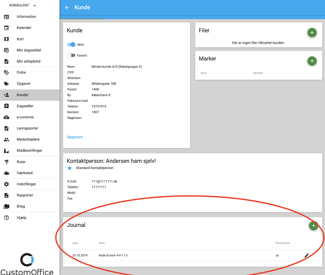The image size is (325, 275).
Task: Click contact phone 11111111
Action: (99, 187)
